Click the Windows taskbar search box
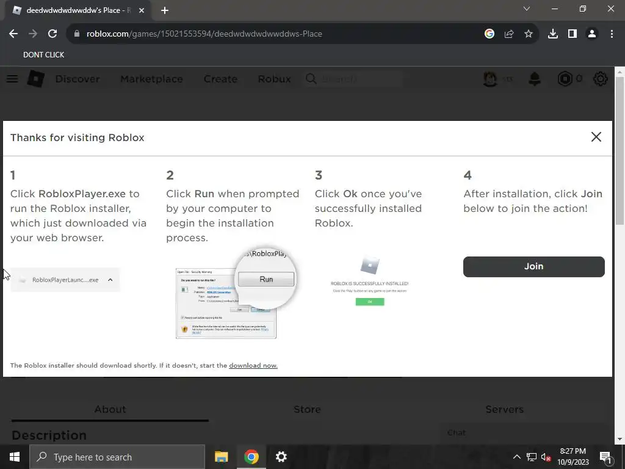This screenshot has height=469, width=625. tap(117, 457)
